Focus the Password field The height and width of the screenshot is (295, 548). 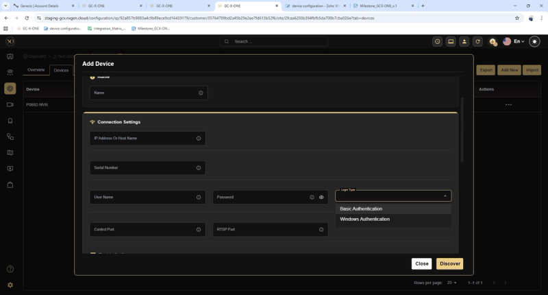tap(270, 197)
